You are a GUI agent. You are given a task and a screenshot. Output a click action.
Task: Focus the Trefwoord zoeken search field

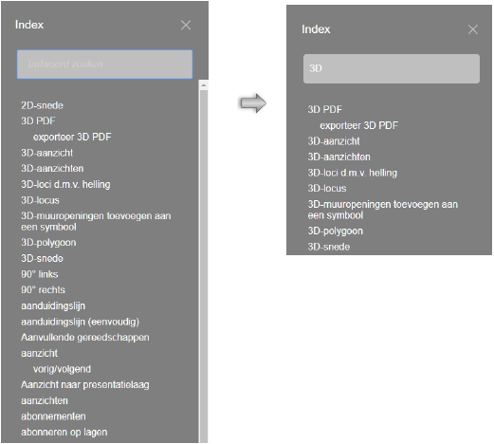pyautogui.click(x=104, y=65)
